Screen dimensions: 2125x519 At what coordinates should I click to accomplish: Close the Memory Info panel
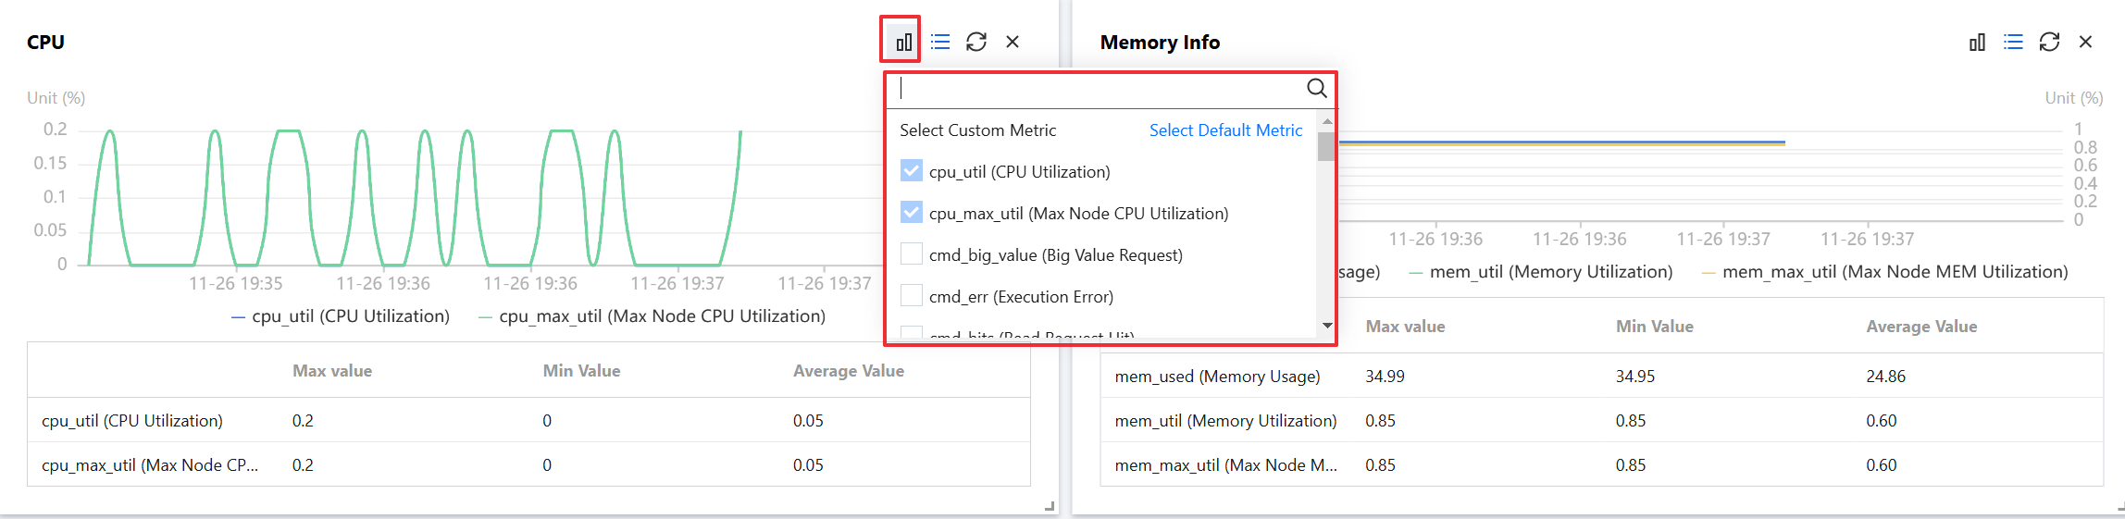pos(2085,42)
